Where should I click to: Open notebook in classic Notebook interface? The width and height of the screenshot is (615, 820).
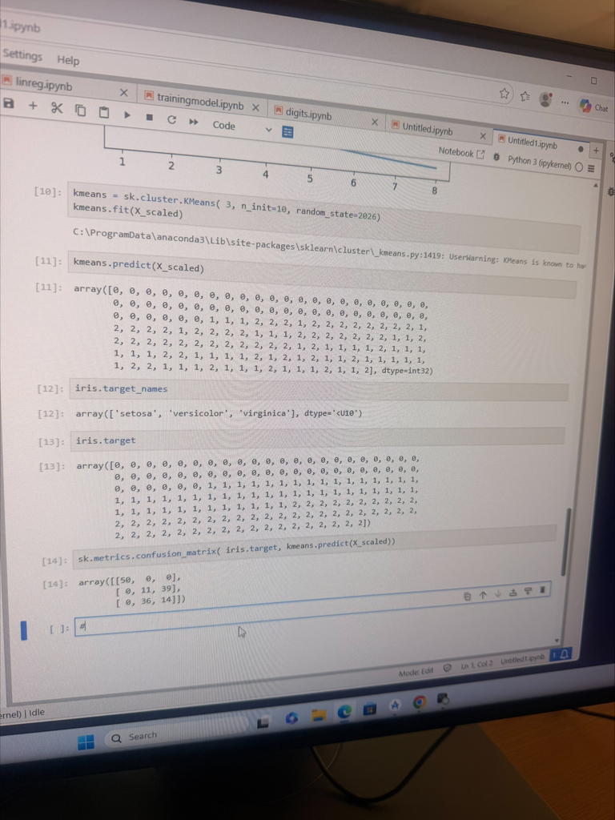point(462,153)
